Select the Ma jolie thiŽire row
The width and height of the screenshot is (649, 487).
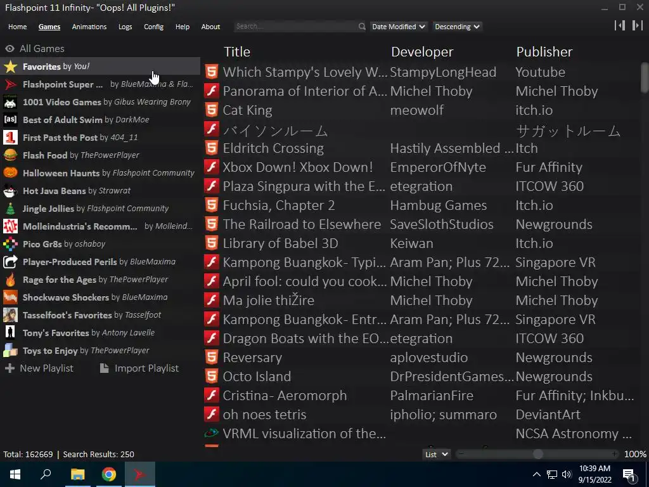coord(421,300)
